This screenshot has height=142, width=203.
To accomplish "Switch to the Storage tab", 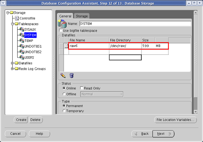I will 82,16.
